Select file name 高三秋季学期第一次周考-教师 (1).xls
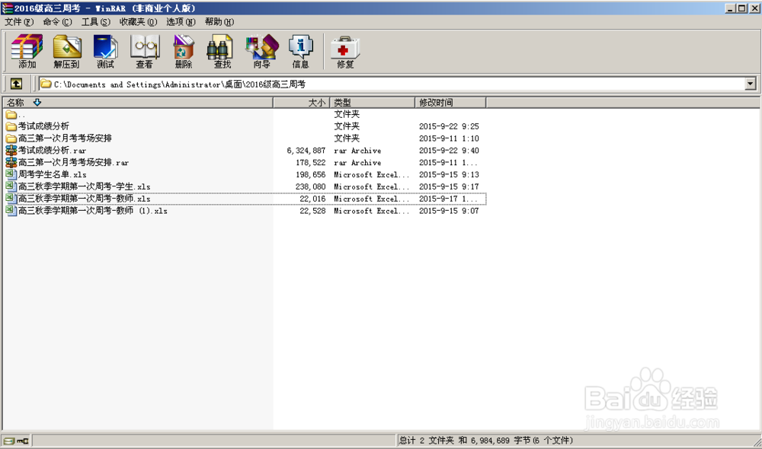Image resolution: width=762 pixels, height=449 pixels. click(93, 211)
